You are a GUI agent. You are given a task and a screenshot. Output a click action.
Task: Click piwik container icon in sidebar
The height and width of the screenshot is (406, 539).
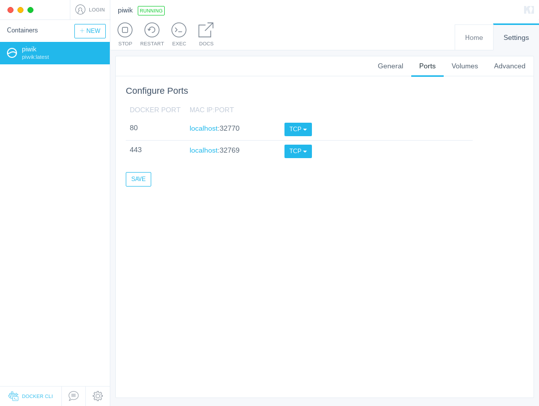click(x=12, y=53)
